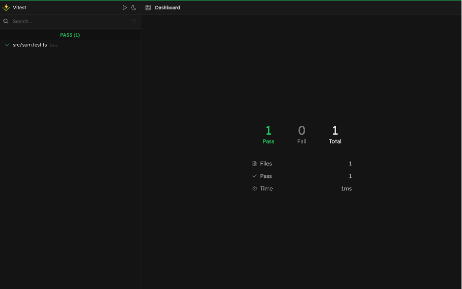Collapse the PASS (1) group header
462x289 pixels.
(x=70, y=35)
